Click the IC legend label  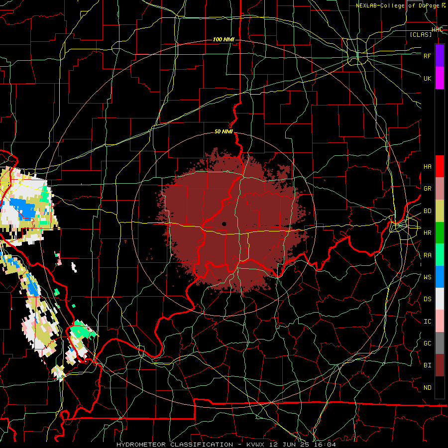click(427, 322)
